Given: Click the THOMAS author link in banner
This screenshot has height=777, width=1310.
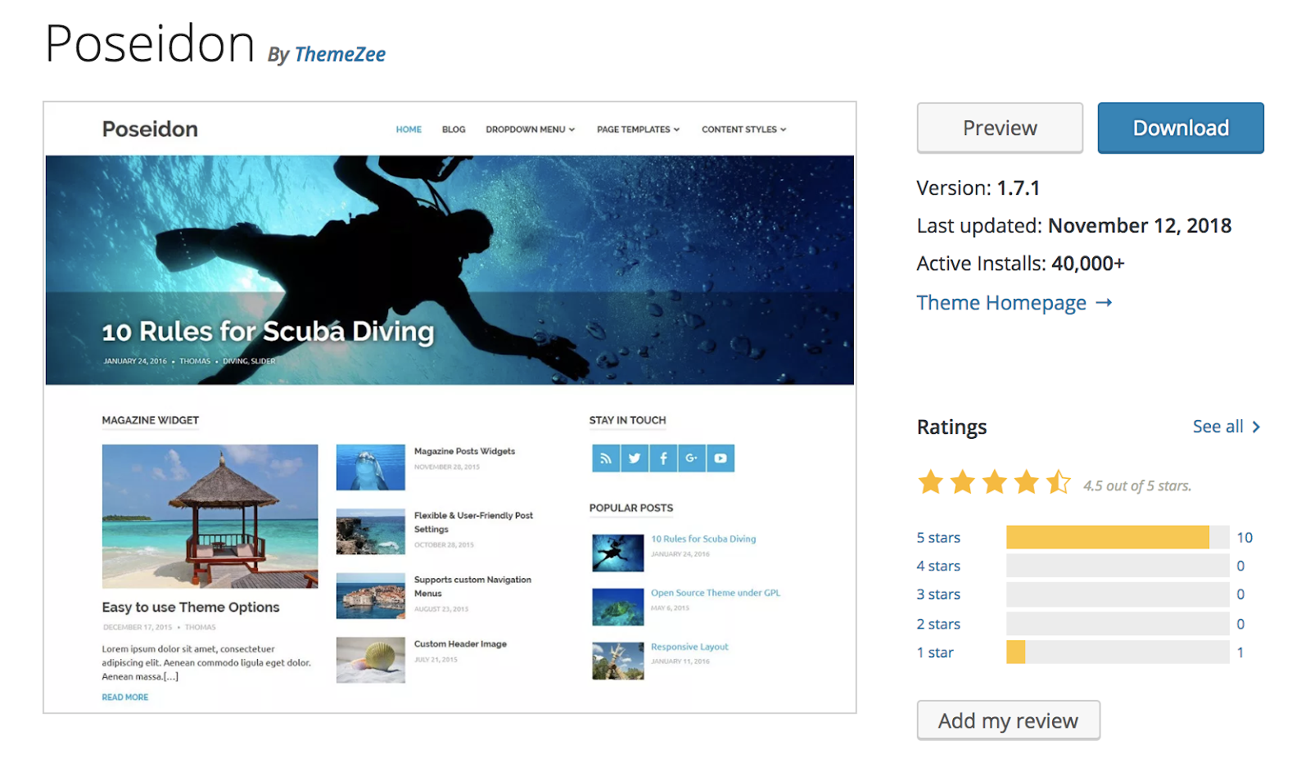Looking at the screenshot, I should click(195, 361).
